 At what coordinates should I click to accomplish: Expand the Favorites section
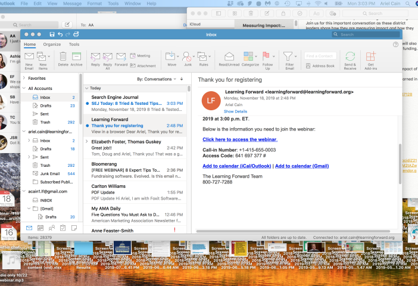24,78
